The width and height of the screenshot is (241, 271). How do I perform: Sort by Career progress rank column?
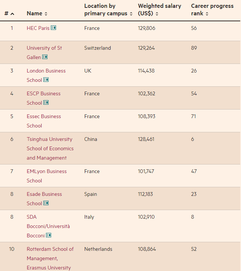(212, 10)
